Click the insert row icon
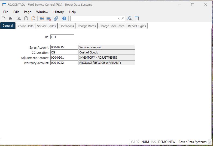 pos(42,18)
